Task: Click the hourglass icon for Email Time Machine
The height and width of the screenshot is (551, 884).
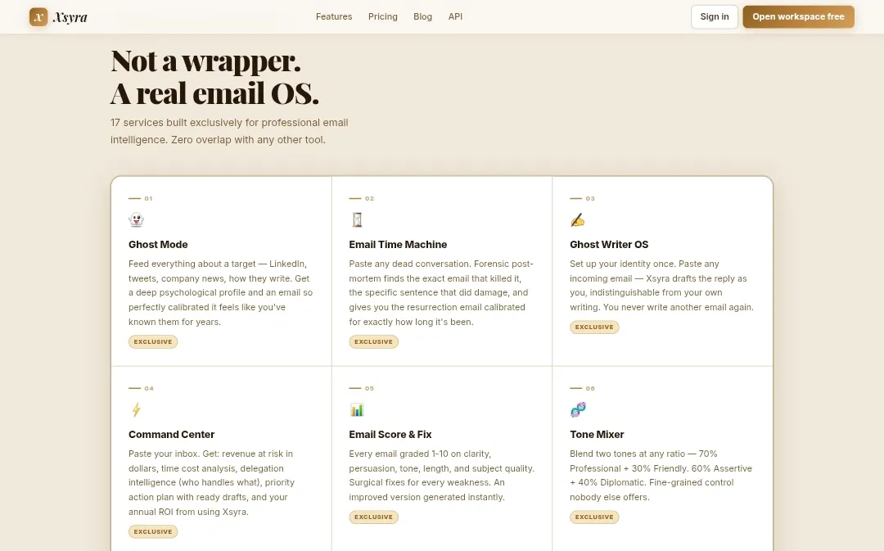Action: click(357, 220)
